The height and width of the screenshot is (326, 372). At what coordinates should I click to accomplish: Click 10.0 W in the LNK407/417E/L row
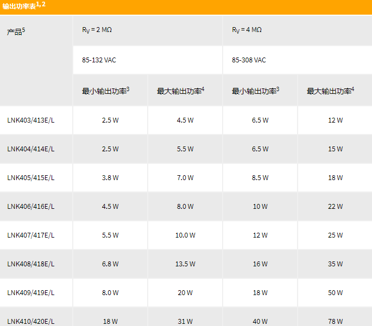coord(185,235)
